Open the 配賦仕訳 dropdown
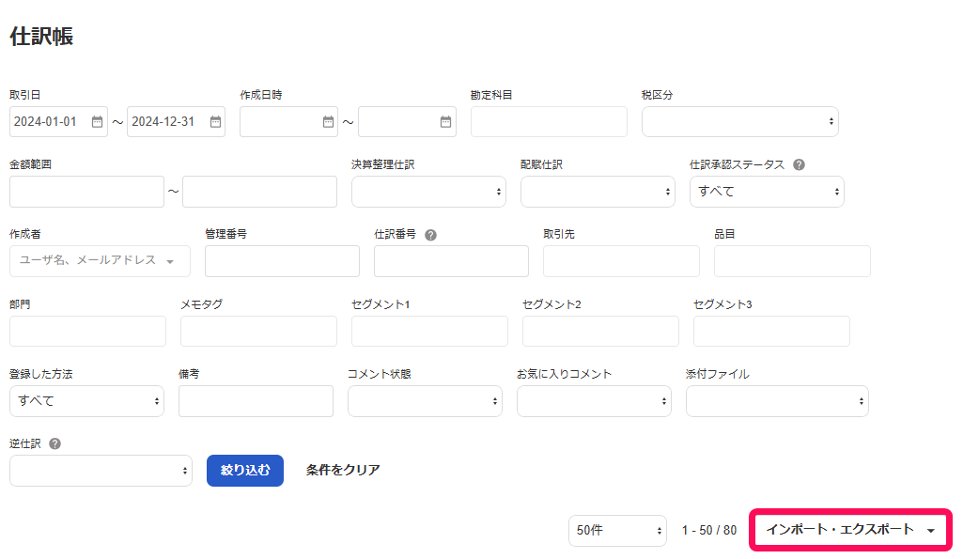 pos(598,192)
